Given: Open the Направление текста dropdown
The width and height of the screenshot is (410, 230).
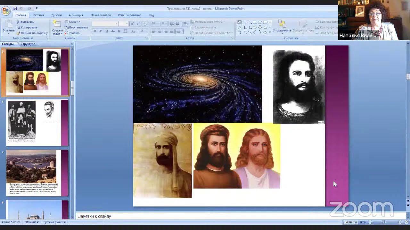Looking at the screenshot, I should (x=208, y=22).
